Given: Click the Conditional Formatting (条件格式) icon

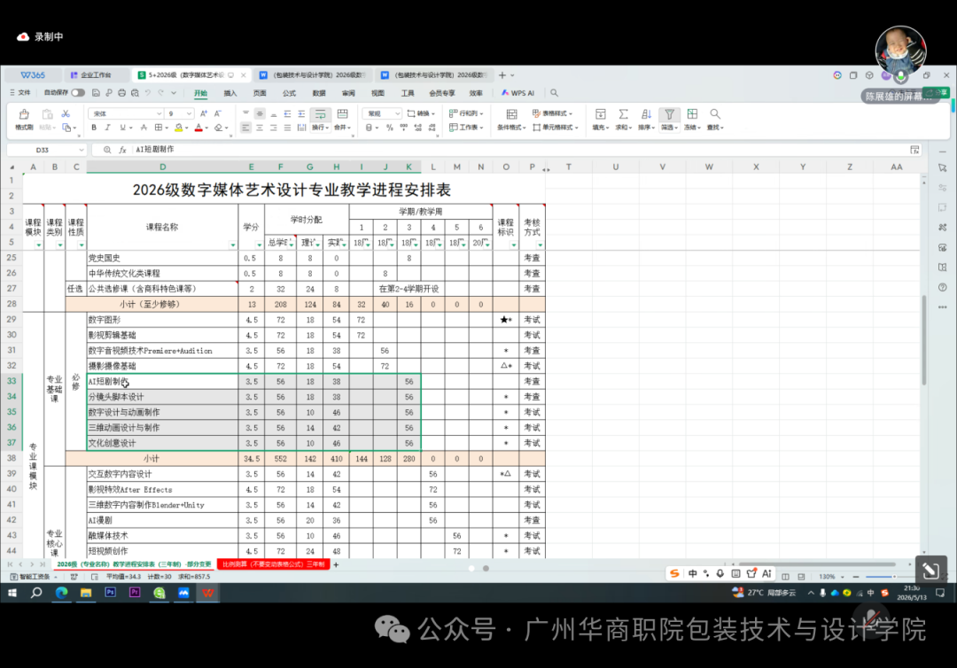Looking at the screenshot, I should point(511,114).
